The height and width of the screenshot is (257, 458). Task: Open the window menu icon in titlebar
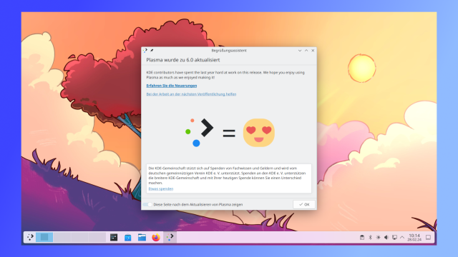pyautogui.click(x=145, y=51)
